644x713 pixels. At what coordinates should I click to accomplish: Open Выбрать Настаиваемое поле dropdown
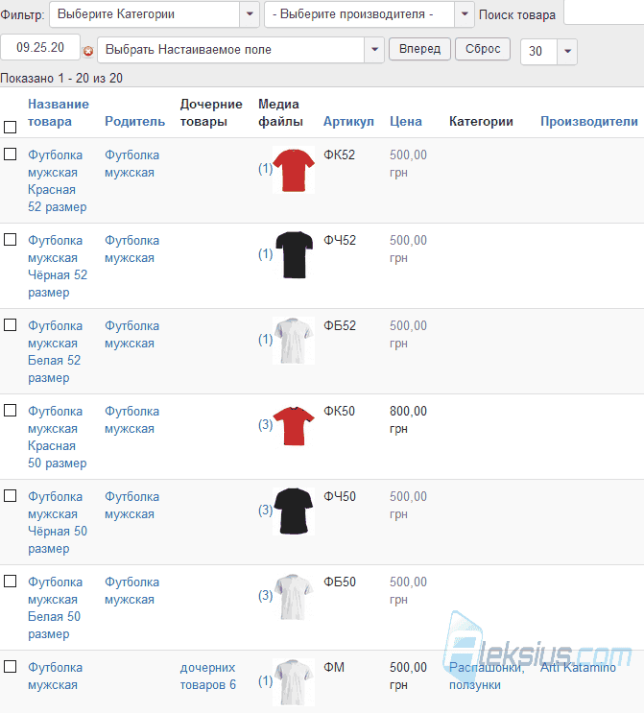241,50
